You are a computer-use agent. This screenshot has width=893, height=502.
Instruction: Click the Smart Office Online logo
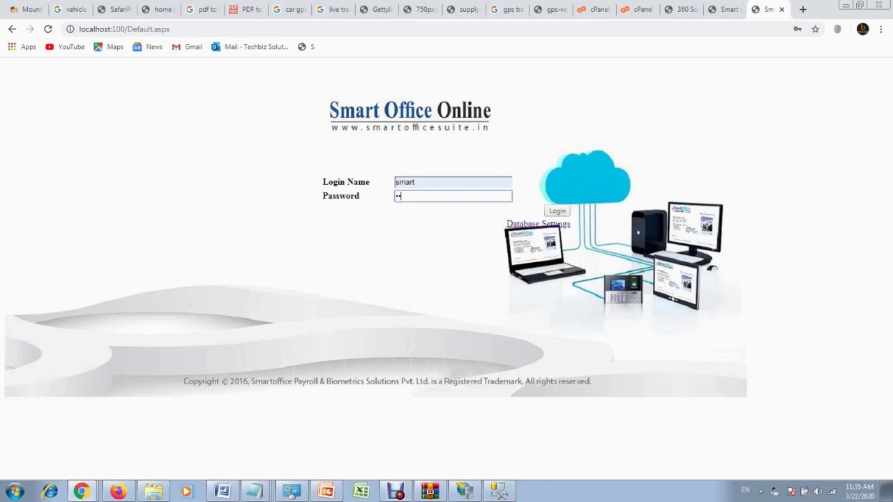410,116
